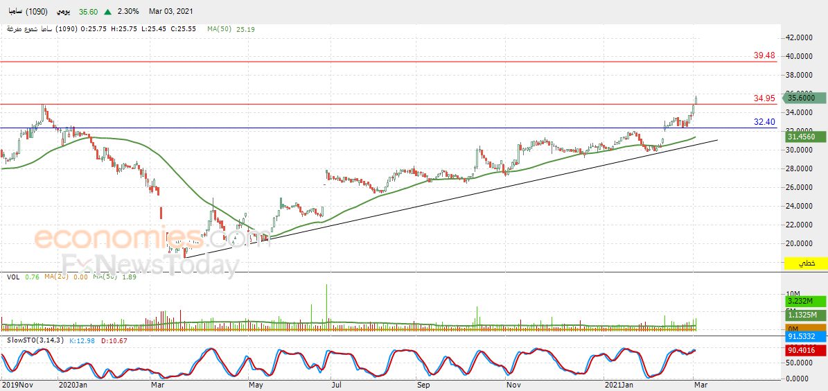Click the O:25.75 open value
Image resolution: width=828 pixels, height=391 pixels.
(94, 29)
